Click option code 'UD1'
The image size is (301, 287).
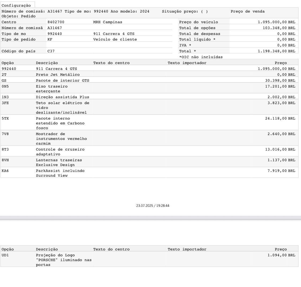[5, 255]
